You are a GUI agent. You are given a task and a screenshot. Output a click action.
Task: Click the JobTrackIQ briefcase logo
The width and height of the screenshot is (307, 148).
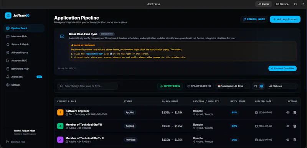tap(8, 15)
